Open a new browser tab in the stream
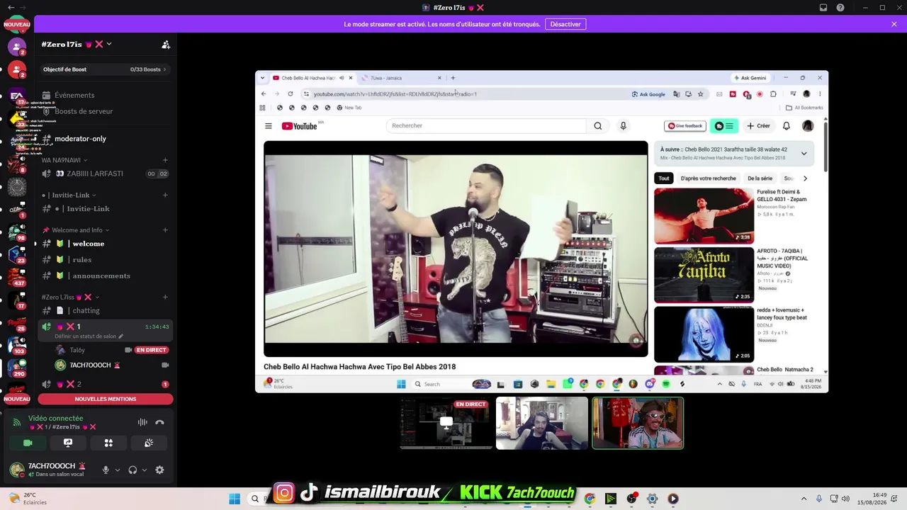The width and height of the screenshot is (907, 510). pyautogui.click(x=453, y=78)
